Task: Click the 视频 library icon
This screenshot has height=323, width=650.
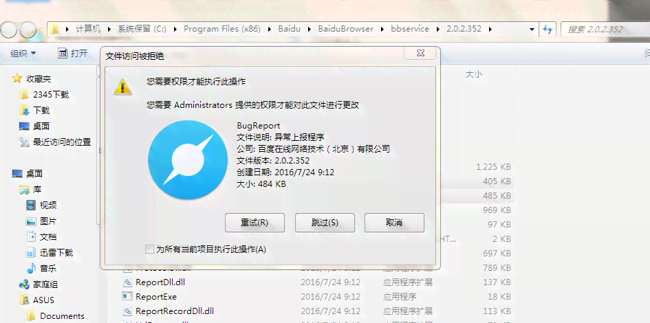Action: [31, 205]
